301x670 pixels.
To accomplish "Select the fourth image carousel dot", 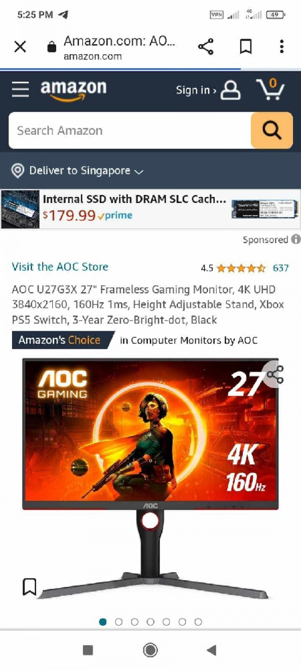I will [150, 622].
